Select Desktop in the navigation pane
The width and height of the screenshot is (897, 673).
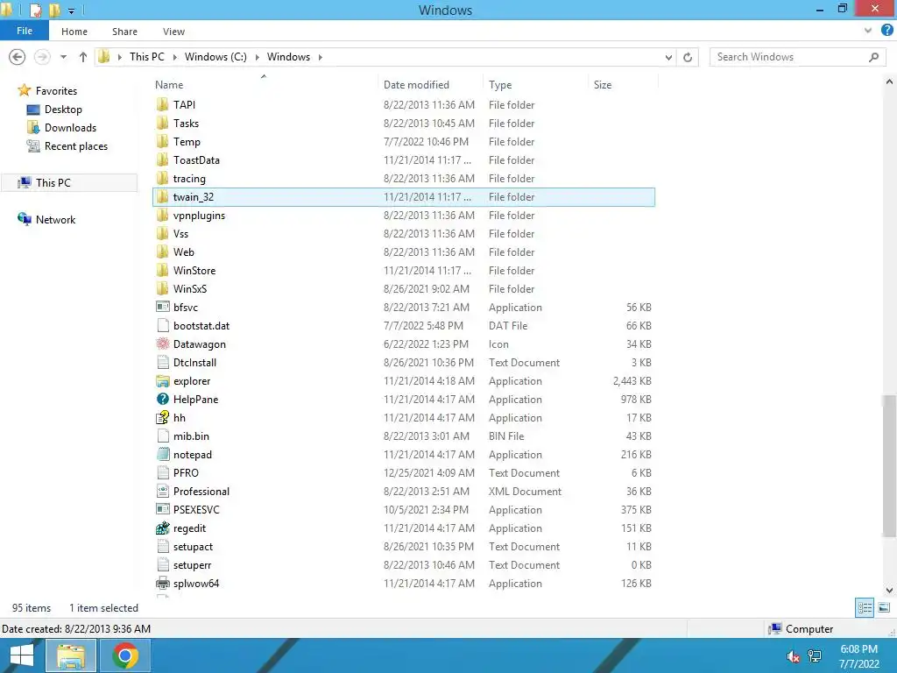[x=63, y=110]
